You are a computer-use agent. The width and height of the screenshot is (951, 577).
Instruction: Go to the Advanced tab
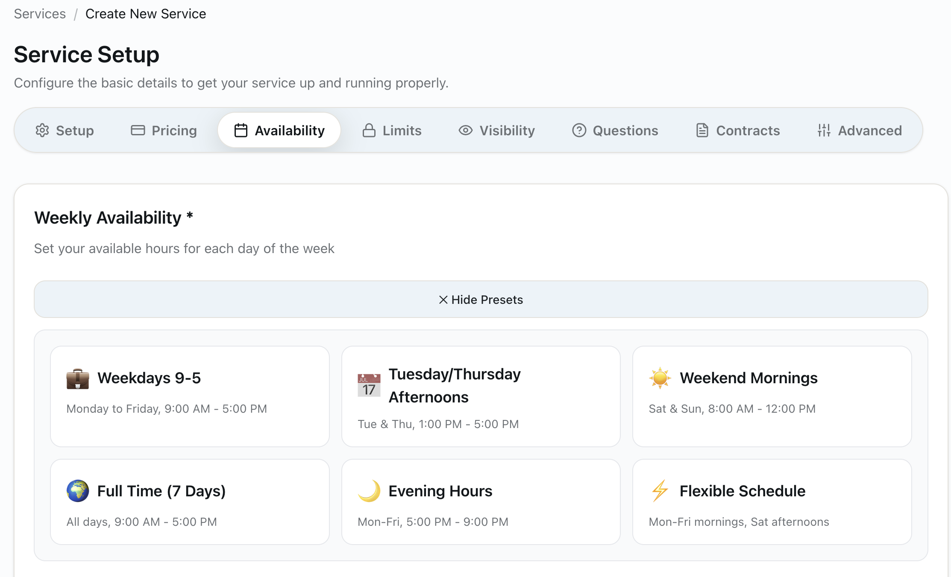click(x=860, y=130)
